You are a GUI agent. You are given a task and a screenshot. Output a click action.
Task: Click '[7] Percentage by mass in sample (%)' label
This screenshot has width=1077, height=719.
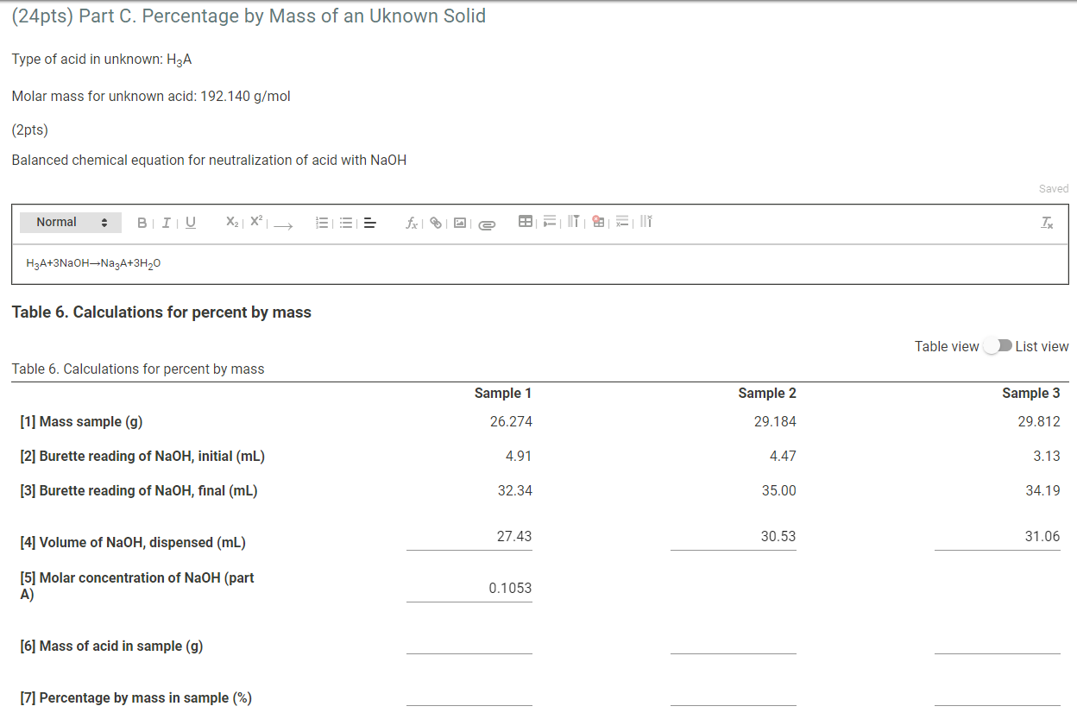point(136,697)
